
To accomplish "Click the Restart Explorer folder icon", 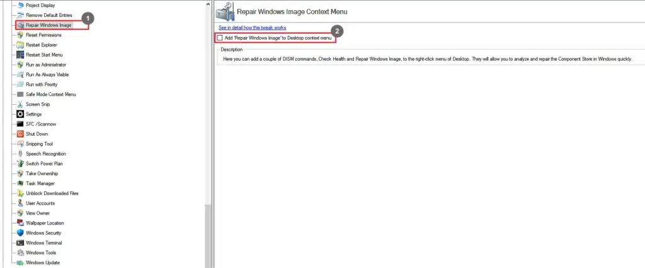I will point(20,45).
